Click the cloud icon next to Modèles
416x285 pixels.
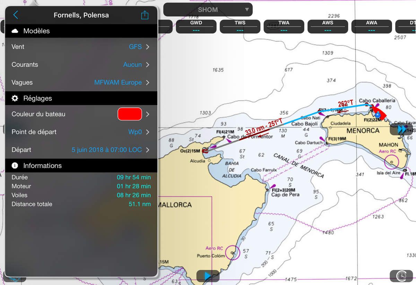[15, 31]
